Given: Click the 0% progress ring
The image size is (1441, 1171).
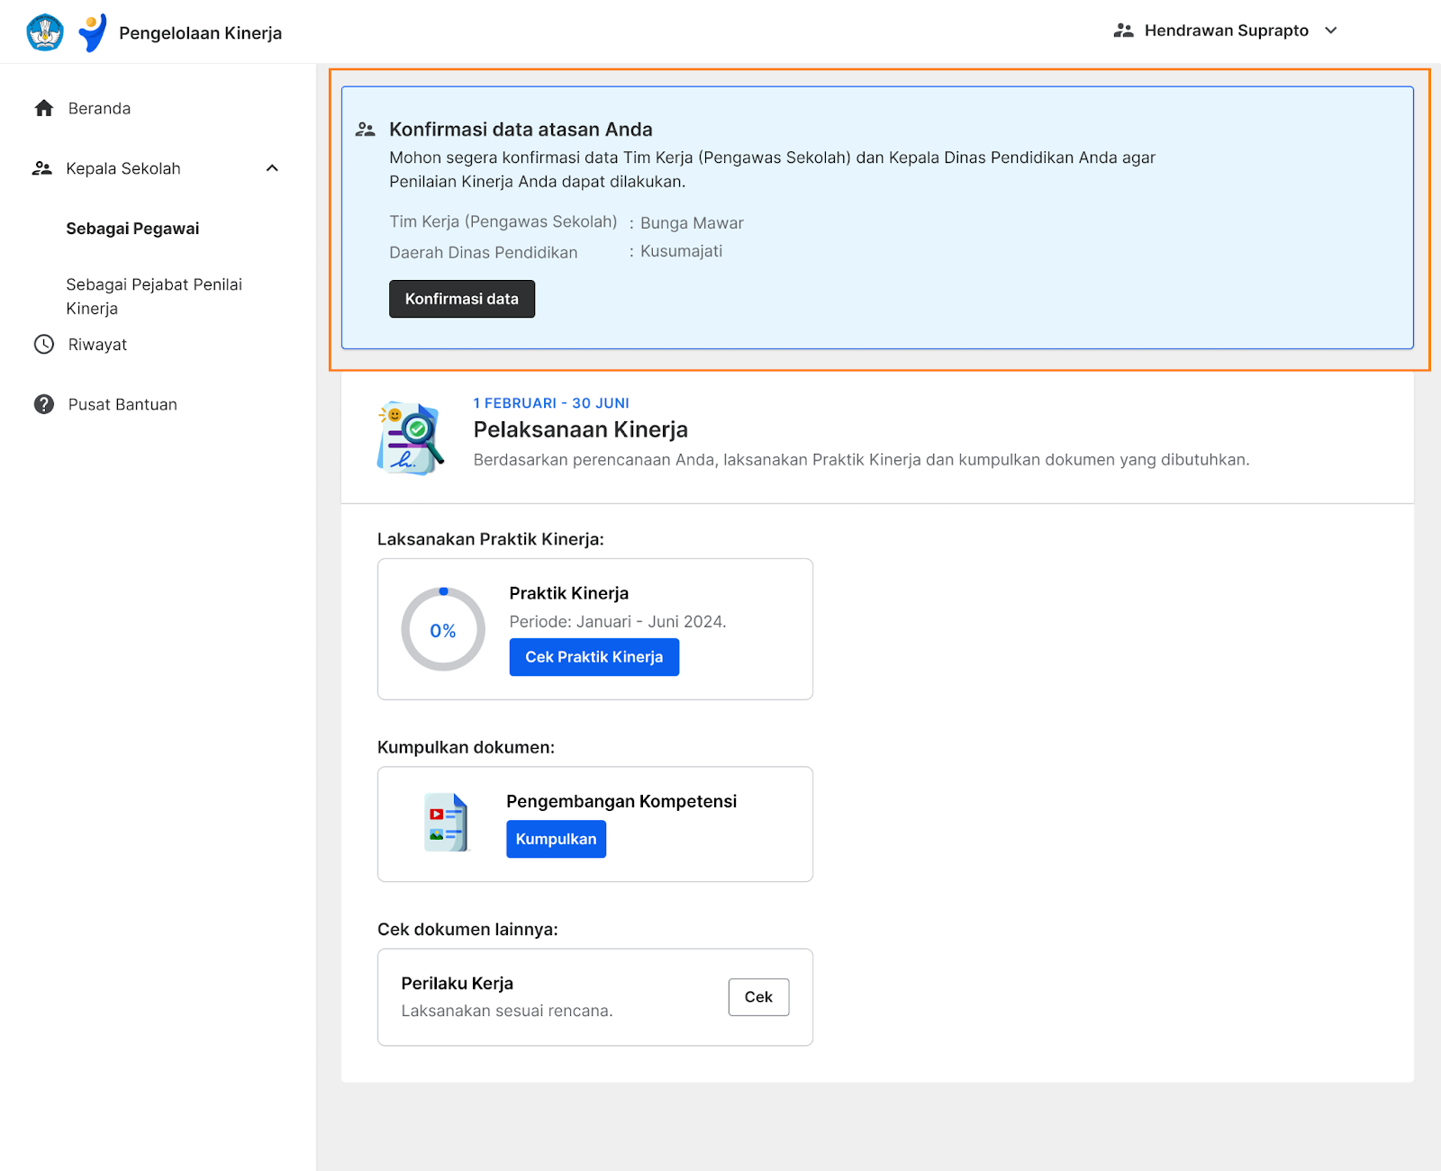Looking at the screenshot, I should tap(443, 629).
